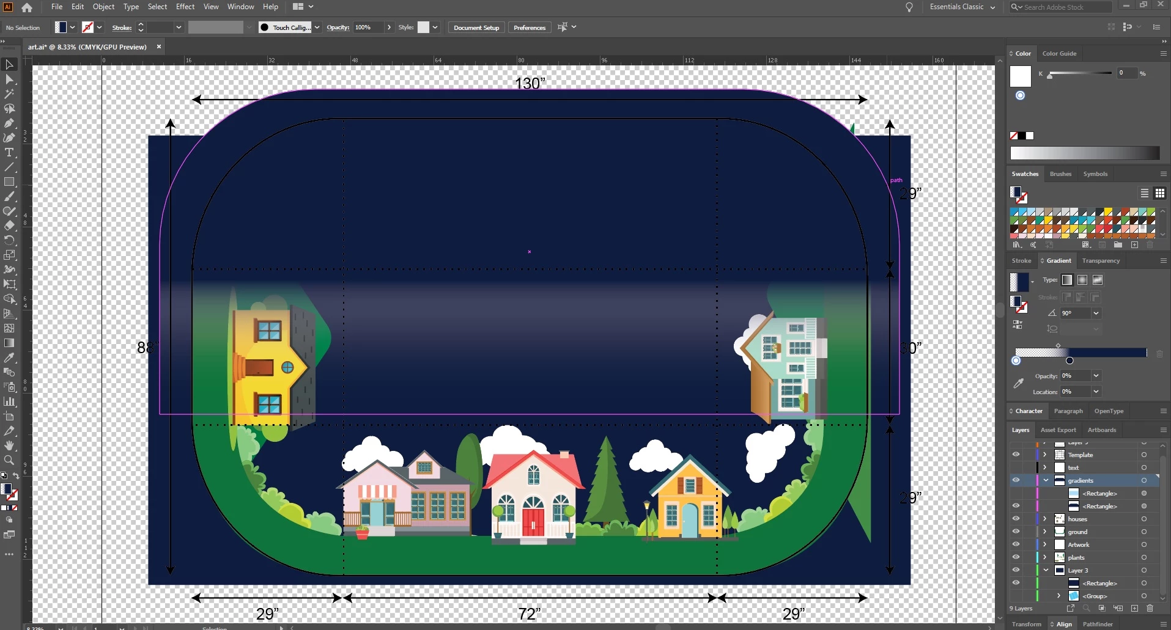
Task: Select Radial Gradient type icon
Action: [x=1082, y=280]
